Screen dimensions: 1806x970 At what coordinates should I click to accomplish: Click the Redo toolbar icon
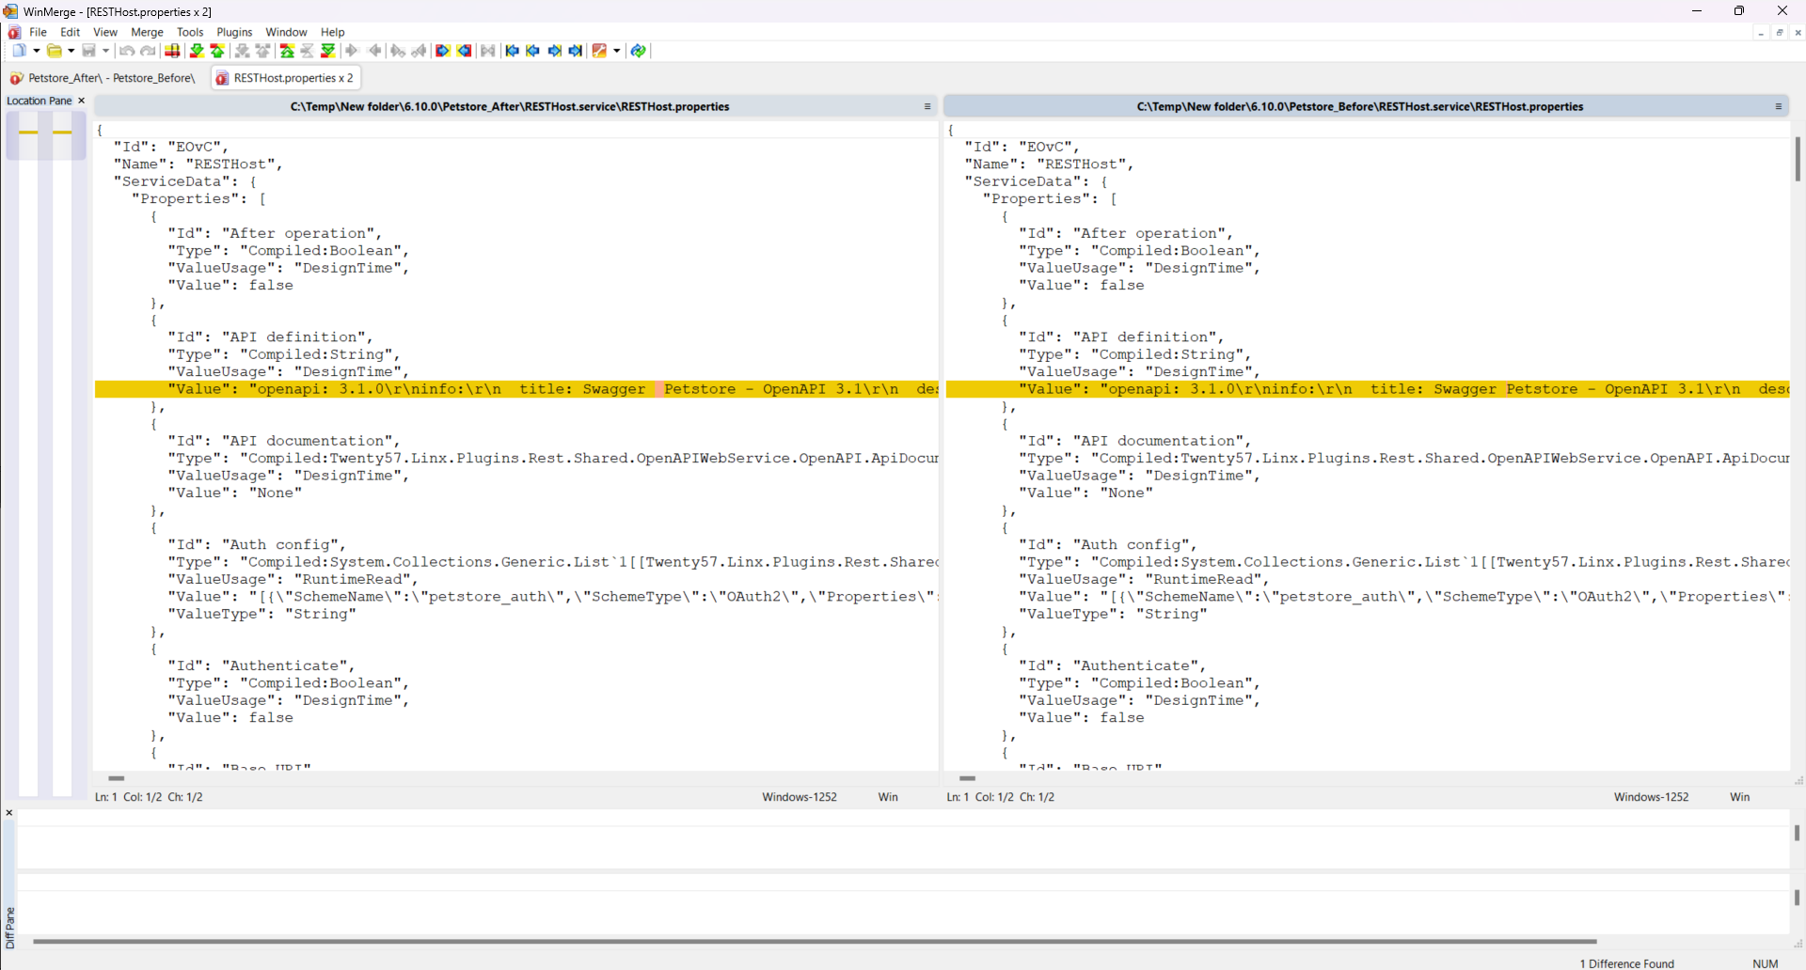pos(148,51)
